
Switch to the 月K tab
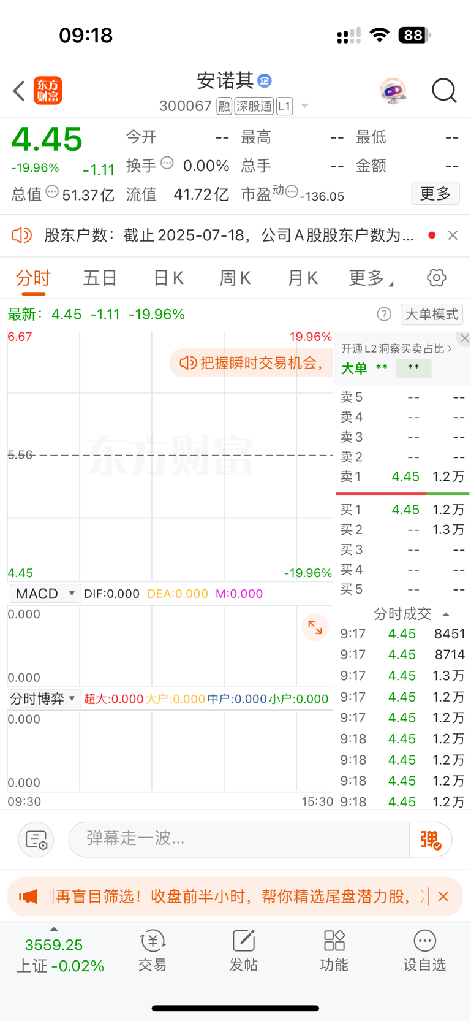(303, 278)
